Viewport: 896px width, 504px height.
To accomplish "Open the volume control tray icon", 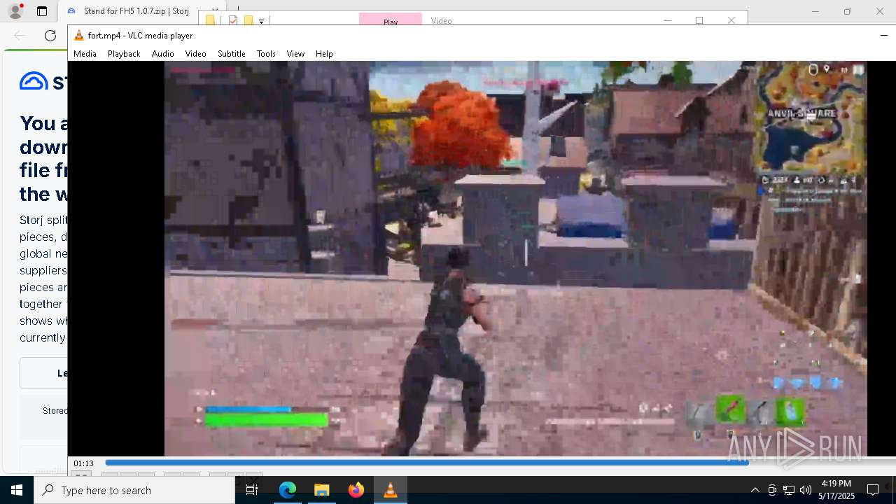I will pyautogui.click(x=806, y=490).
